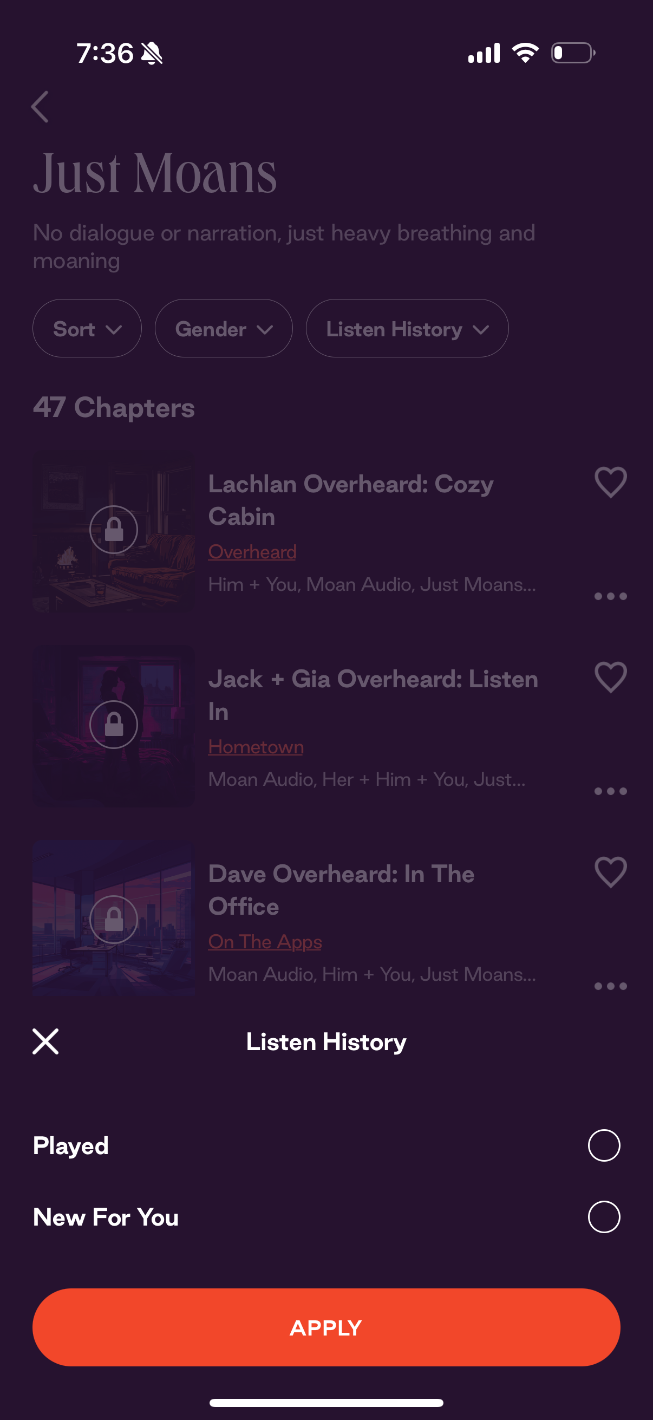
Task: Favorite Jack + Gia Overheard with heart
Action: [x=611, y=677]
